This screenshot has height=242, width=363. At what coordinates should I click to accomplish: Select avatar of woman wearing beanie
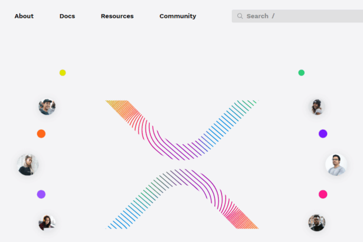point(317,107)
